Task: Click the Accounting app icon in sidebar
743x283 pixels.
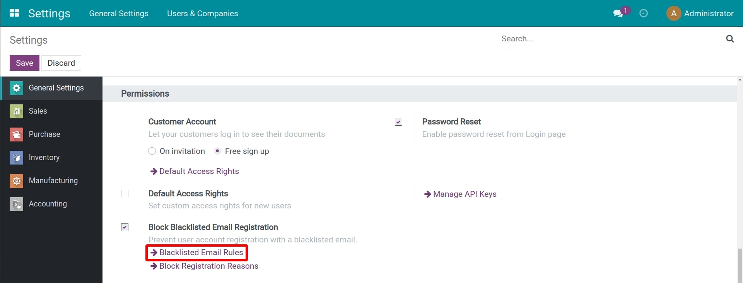Action: 16,204
